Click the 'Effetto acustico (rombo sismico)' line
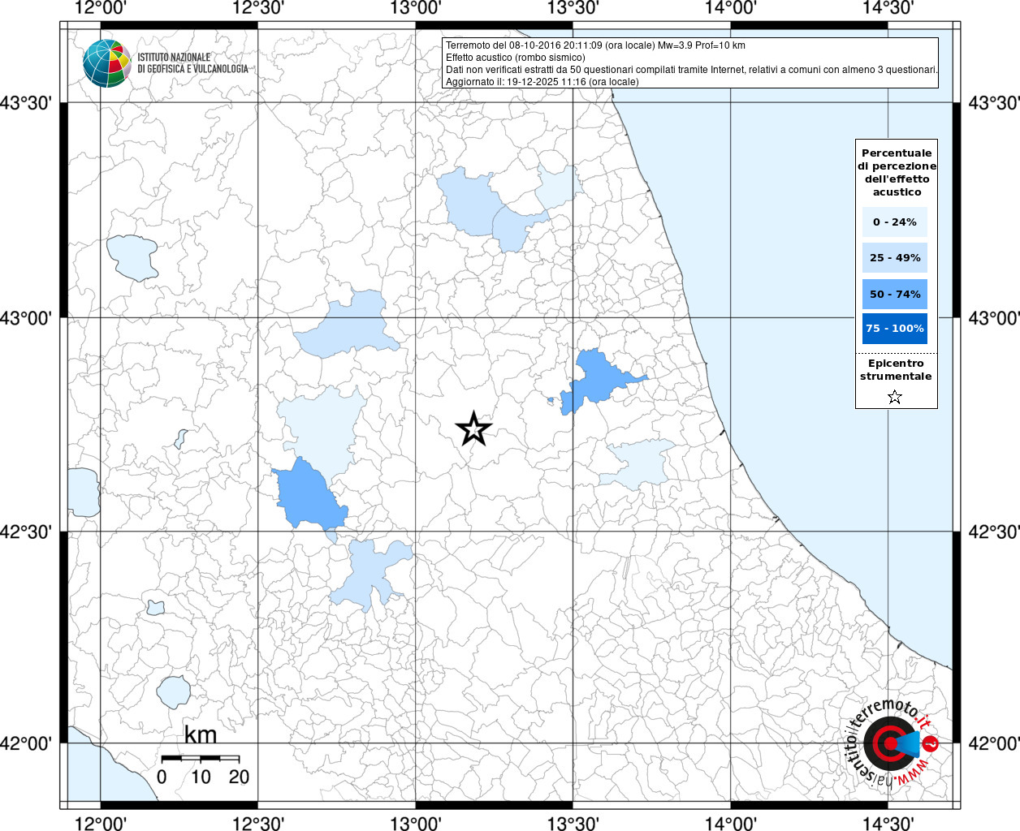Image resolution: width=1020 pixels, height=831 pixels. [x=515, y=58]
